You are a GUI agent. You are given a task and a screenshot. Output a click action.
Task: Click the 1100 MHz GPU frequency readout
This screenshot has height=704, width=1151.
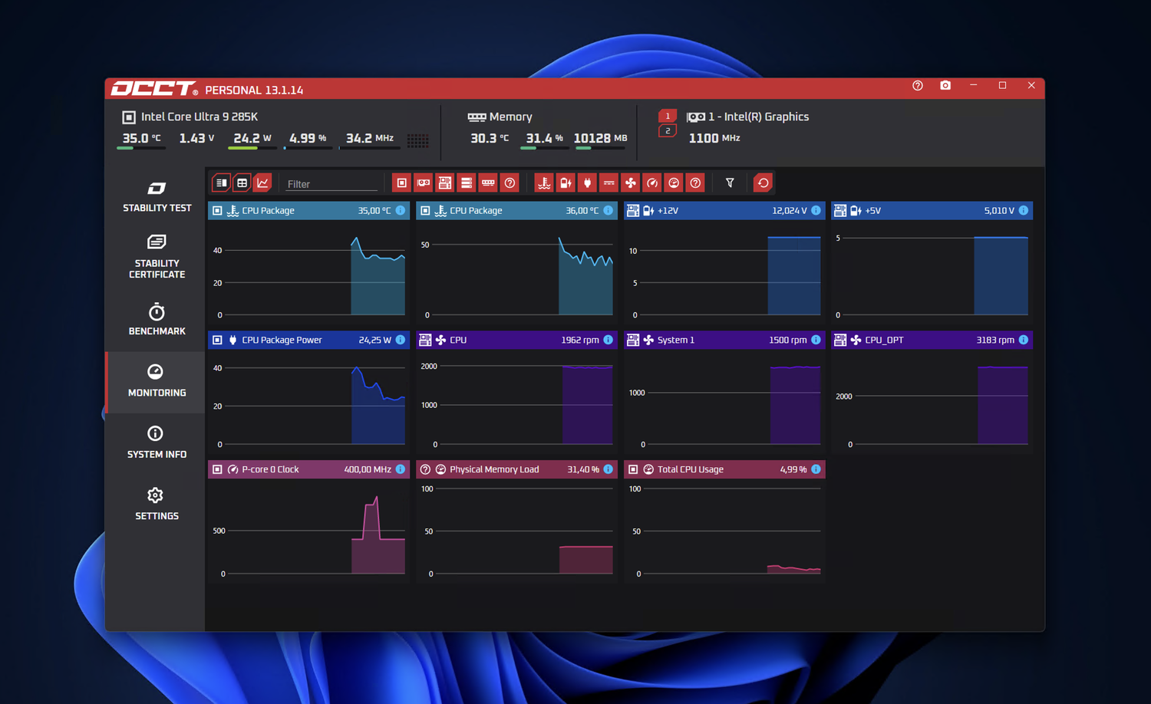click(x=714, y=138)
